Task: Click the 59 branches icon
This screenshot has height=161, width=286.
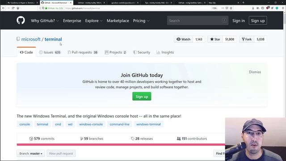Action: (81, 139)
